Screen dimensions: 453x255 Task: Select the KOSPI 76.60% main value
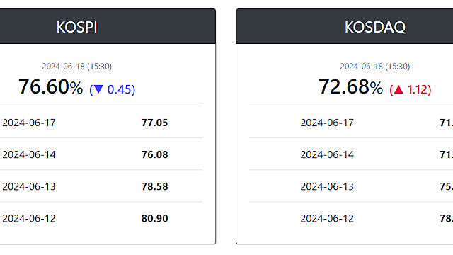pyautogui.click(x=50, y=86)
